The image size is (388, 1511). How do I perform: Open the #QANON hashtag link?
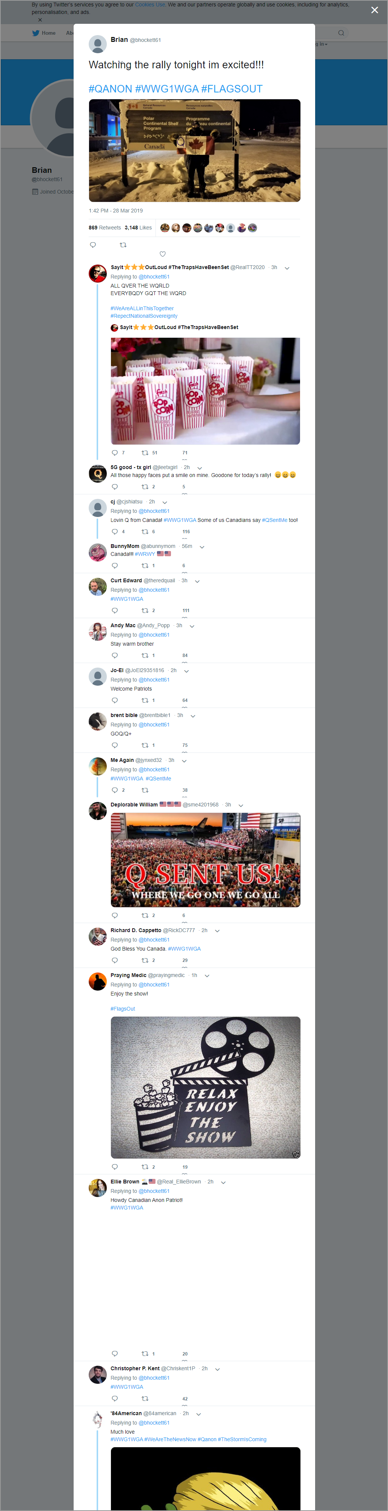point(110,89)
